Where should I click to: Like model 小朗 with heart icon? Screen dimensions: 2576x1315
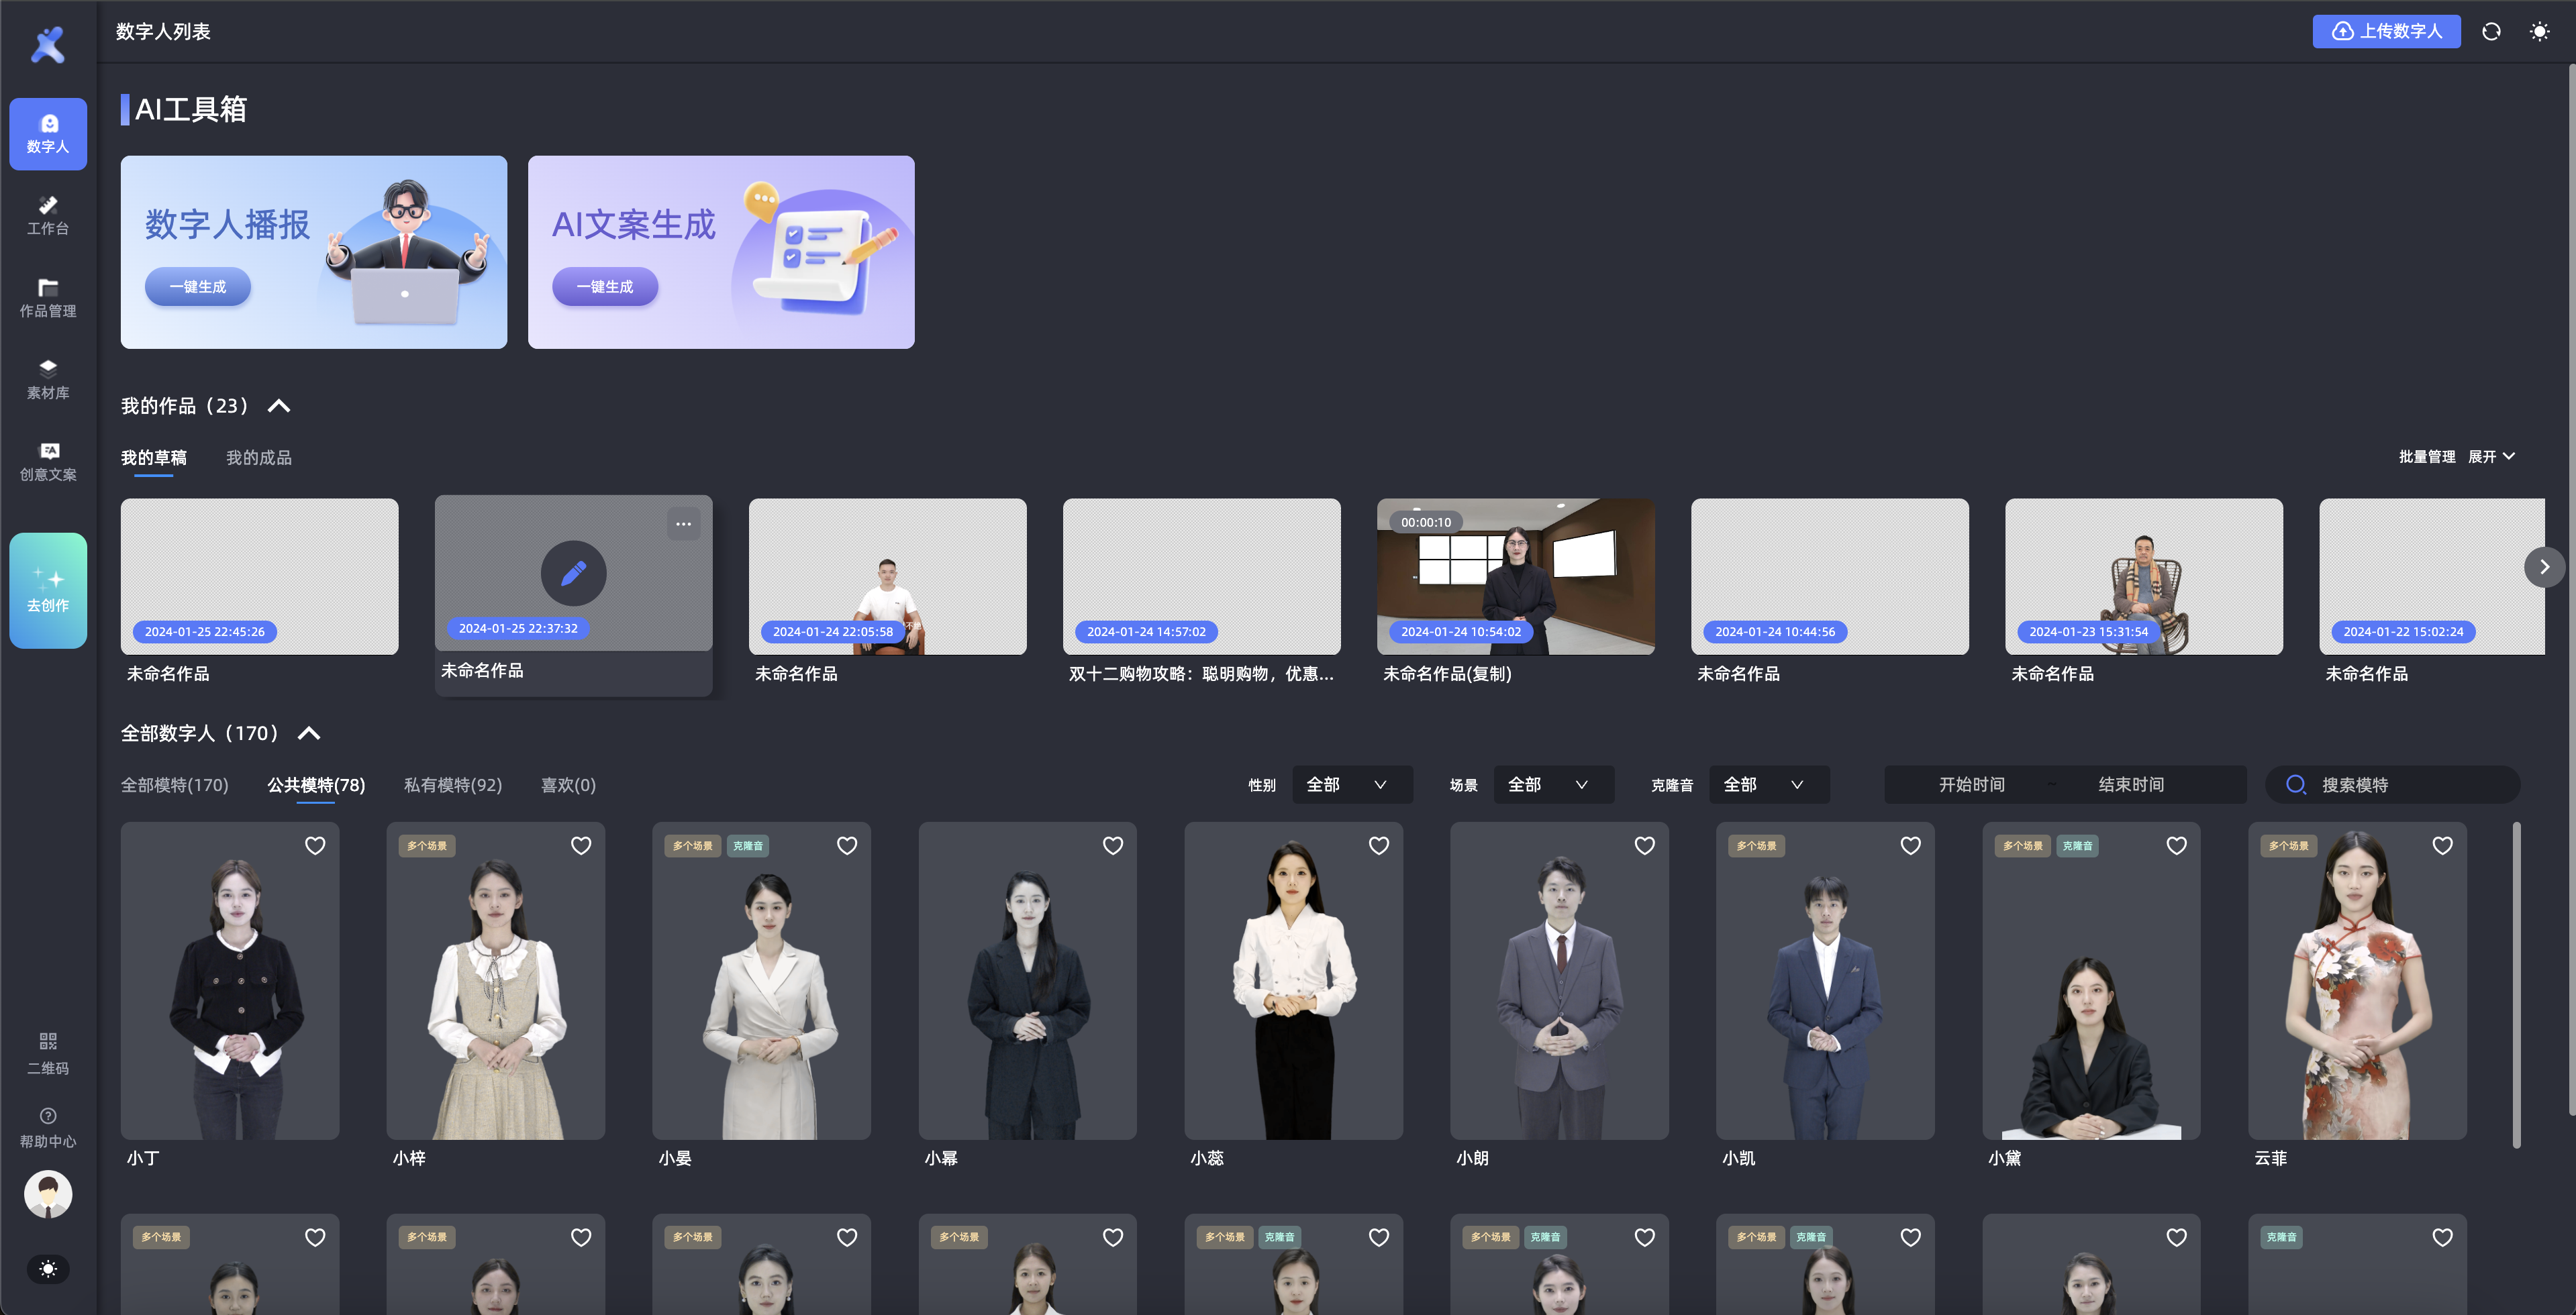[x=1645, y=845]
